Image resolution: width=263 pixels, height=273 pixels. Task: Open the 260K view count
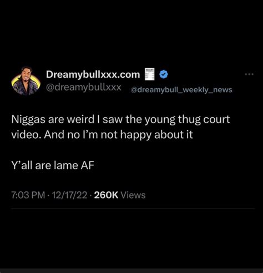[106, 195]
